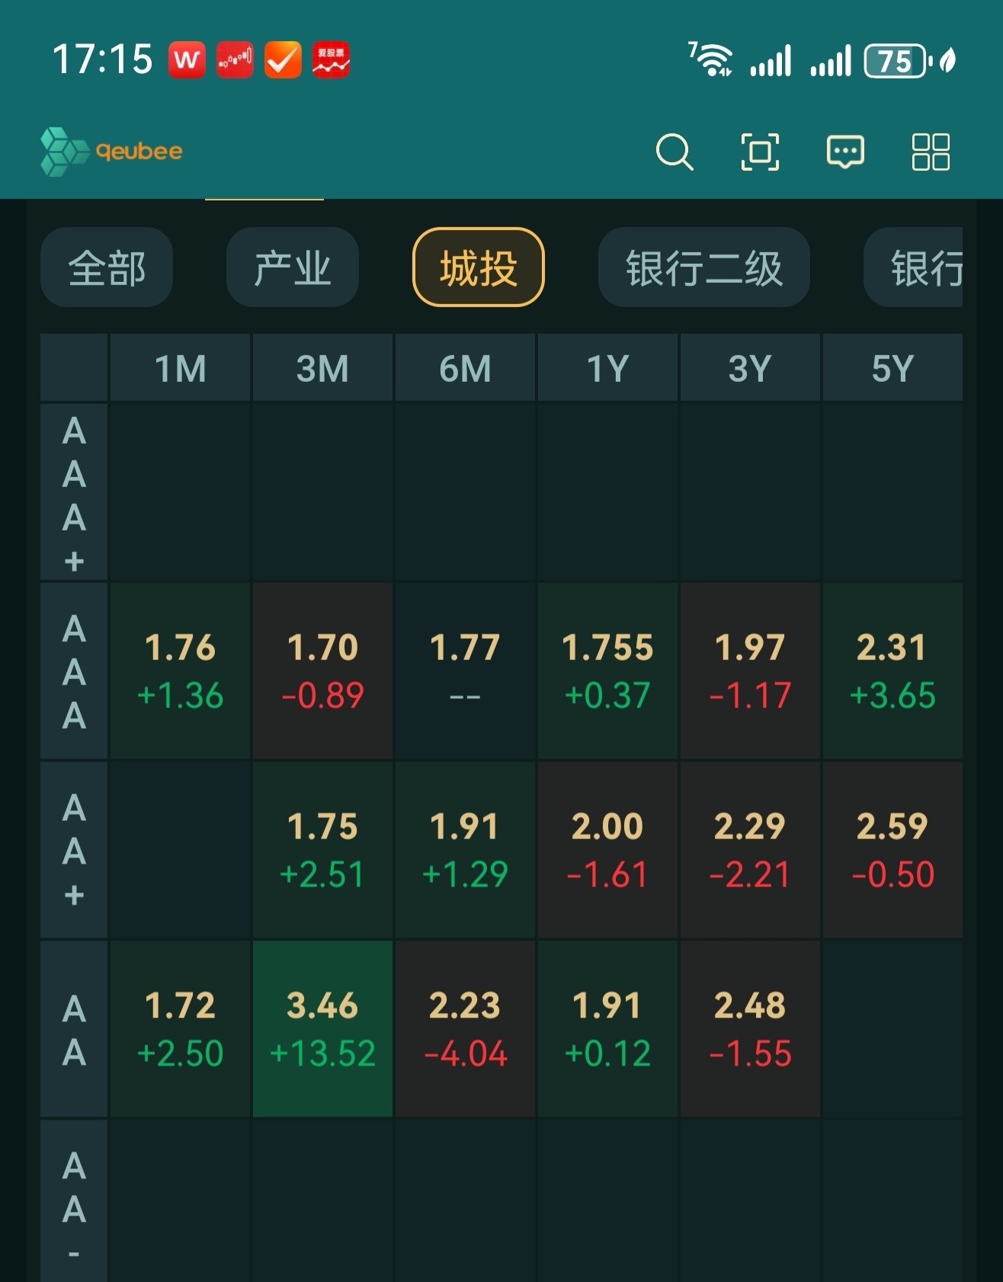The width and height of the screenshot is (1003, 1282).
Task: Open the AA 3M cell showing 3.46
Action: [x=322, y=1029]
